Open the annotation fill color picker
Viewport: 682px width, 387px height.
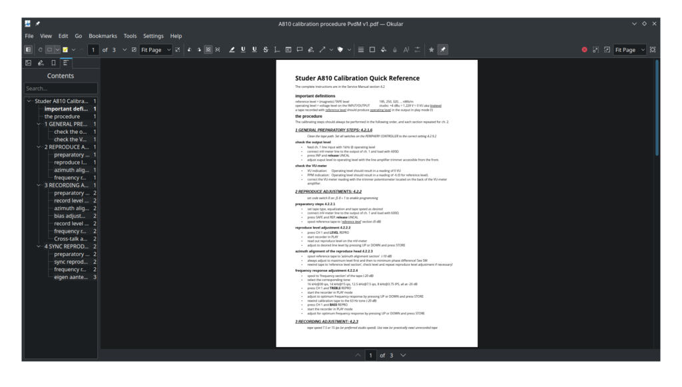[383, 50]
